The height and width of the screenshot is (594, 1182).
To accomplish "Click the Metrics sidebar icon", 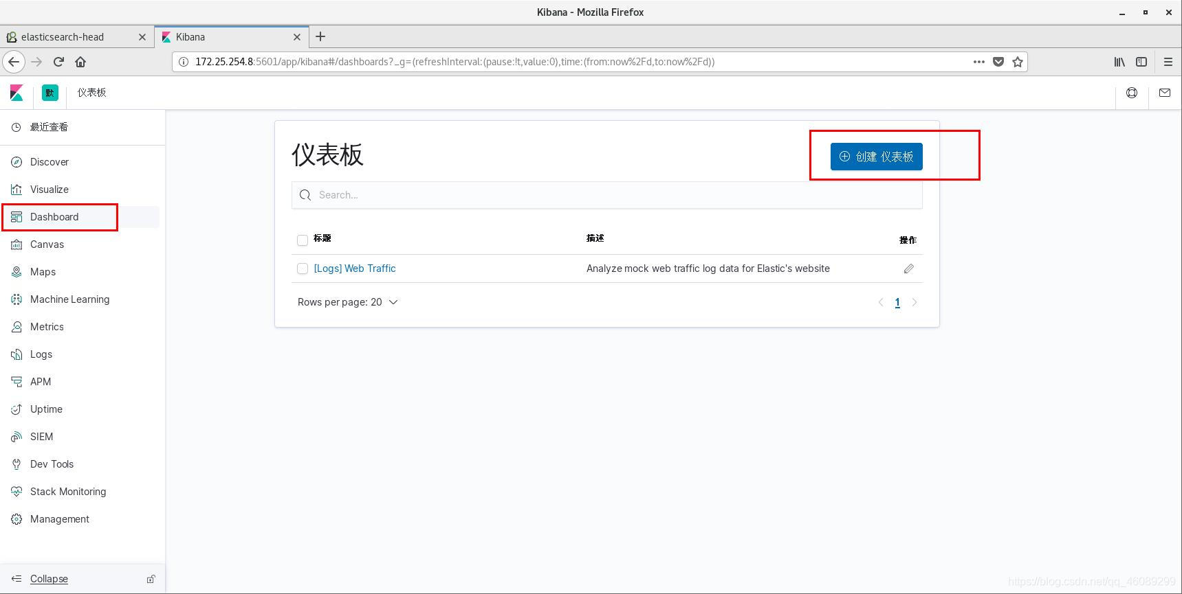I will [17, 327].
